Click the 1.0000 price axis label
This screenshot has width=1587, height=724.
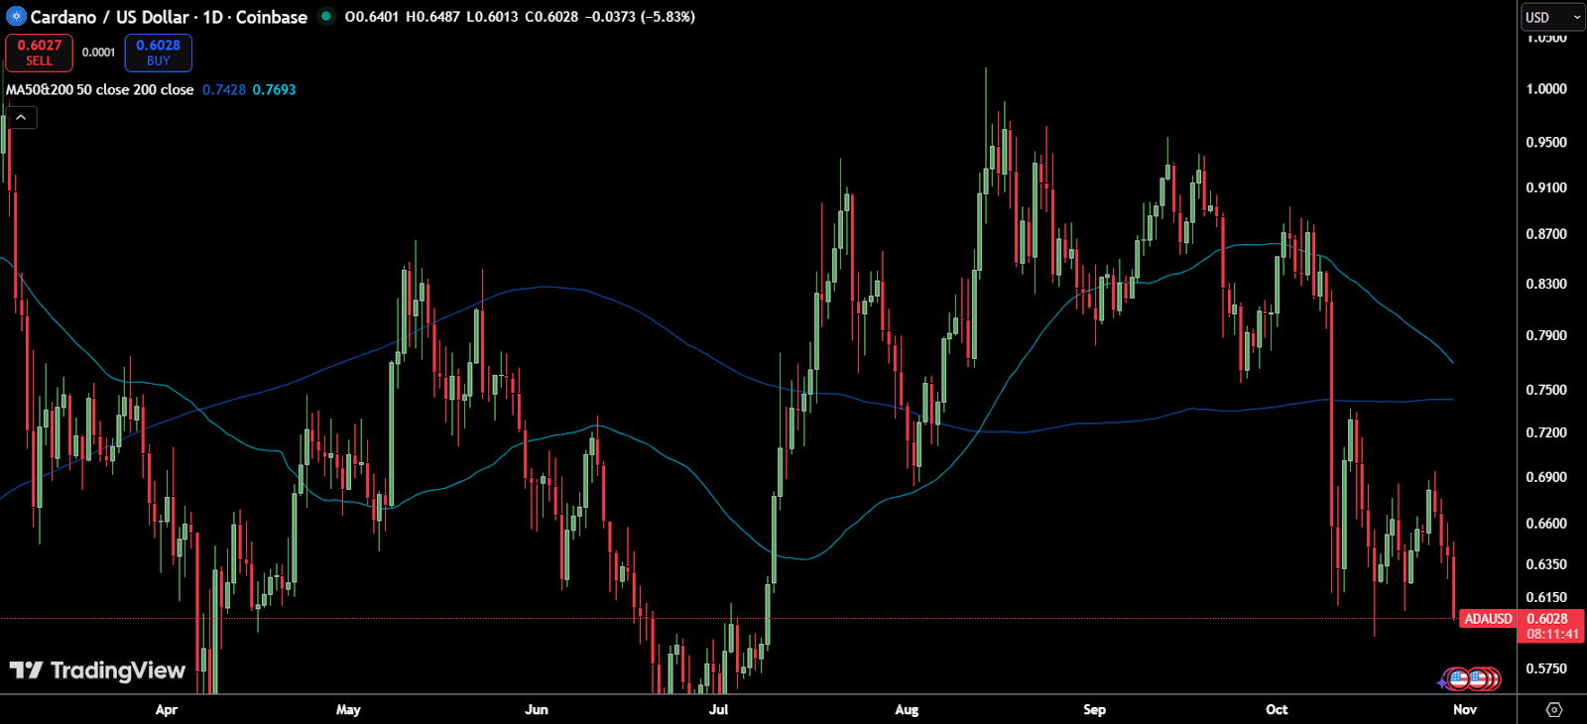(x=1546, y=88)
